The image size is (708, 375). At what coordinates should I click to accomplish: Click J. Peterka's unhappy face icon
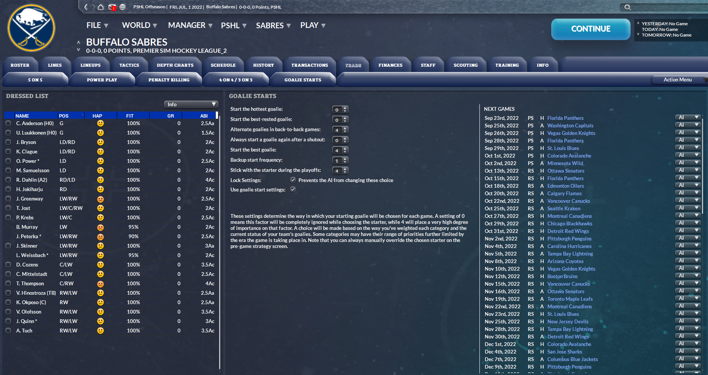[x=100, y=236]
